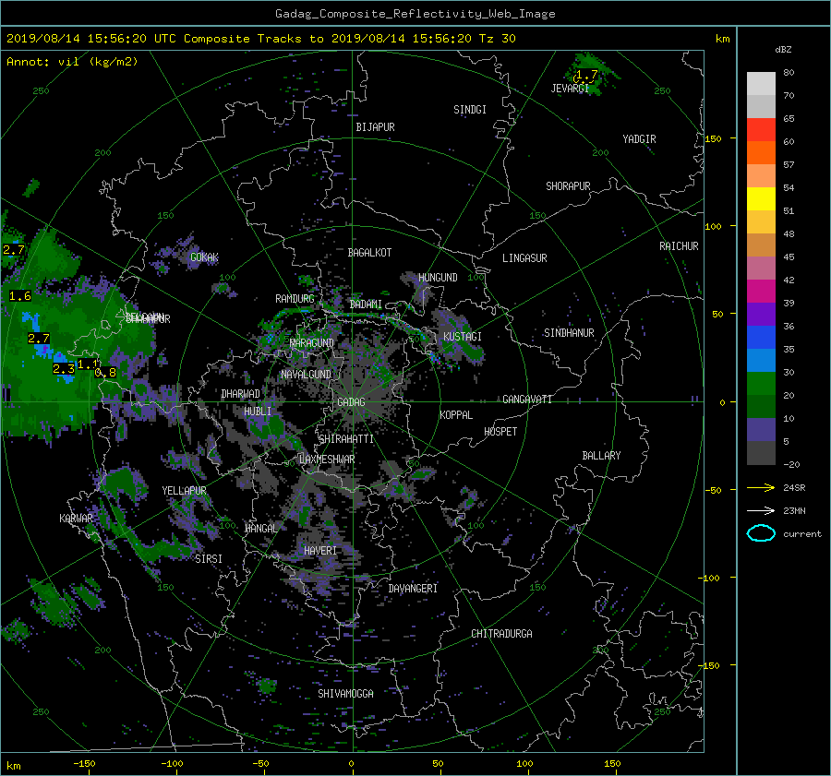This screenshot has width=831, height=776.
Task: Click the SIRSI city label
Action: coord(209,559)
